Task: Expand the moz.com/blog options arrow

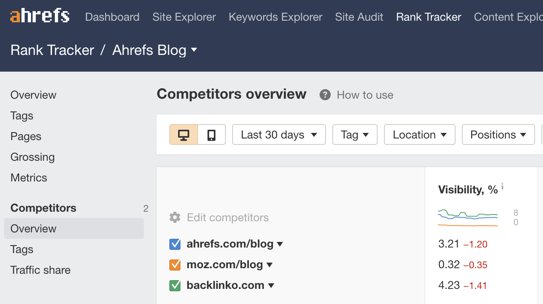Action: pos(270,265)
